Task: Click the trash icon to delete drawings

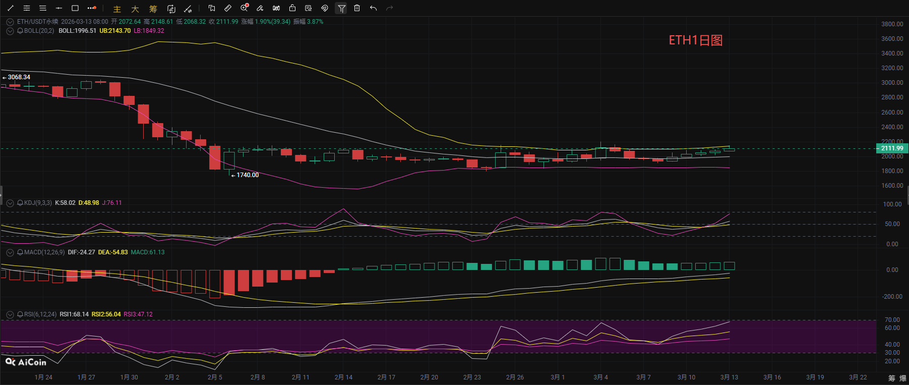Action: click(x=357, y=8)
